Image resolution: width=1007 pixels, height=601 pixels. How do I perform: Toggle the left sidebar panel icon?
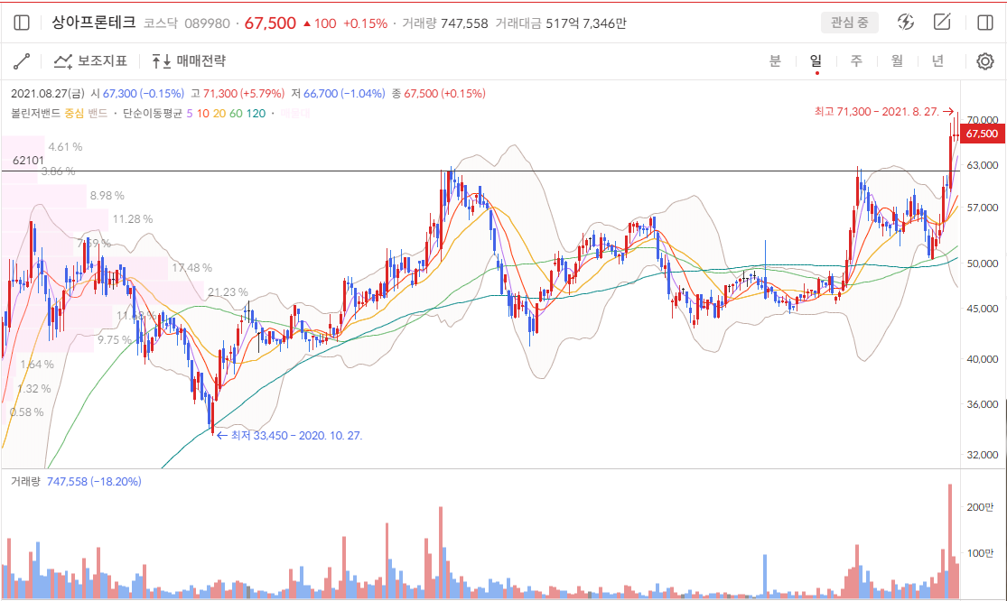click(21, 23)
